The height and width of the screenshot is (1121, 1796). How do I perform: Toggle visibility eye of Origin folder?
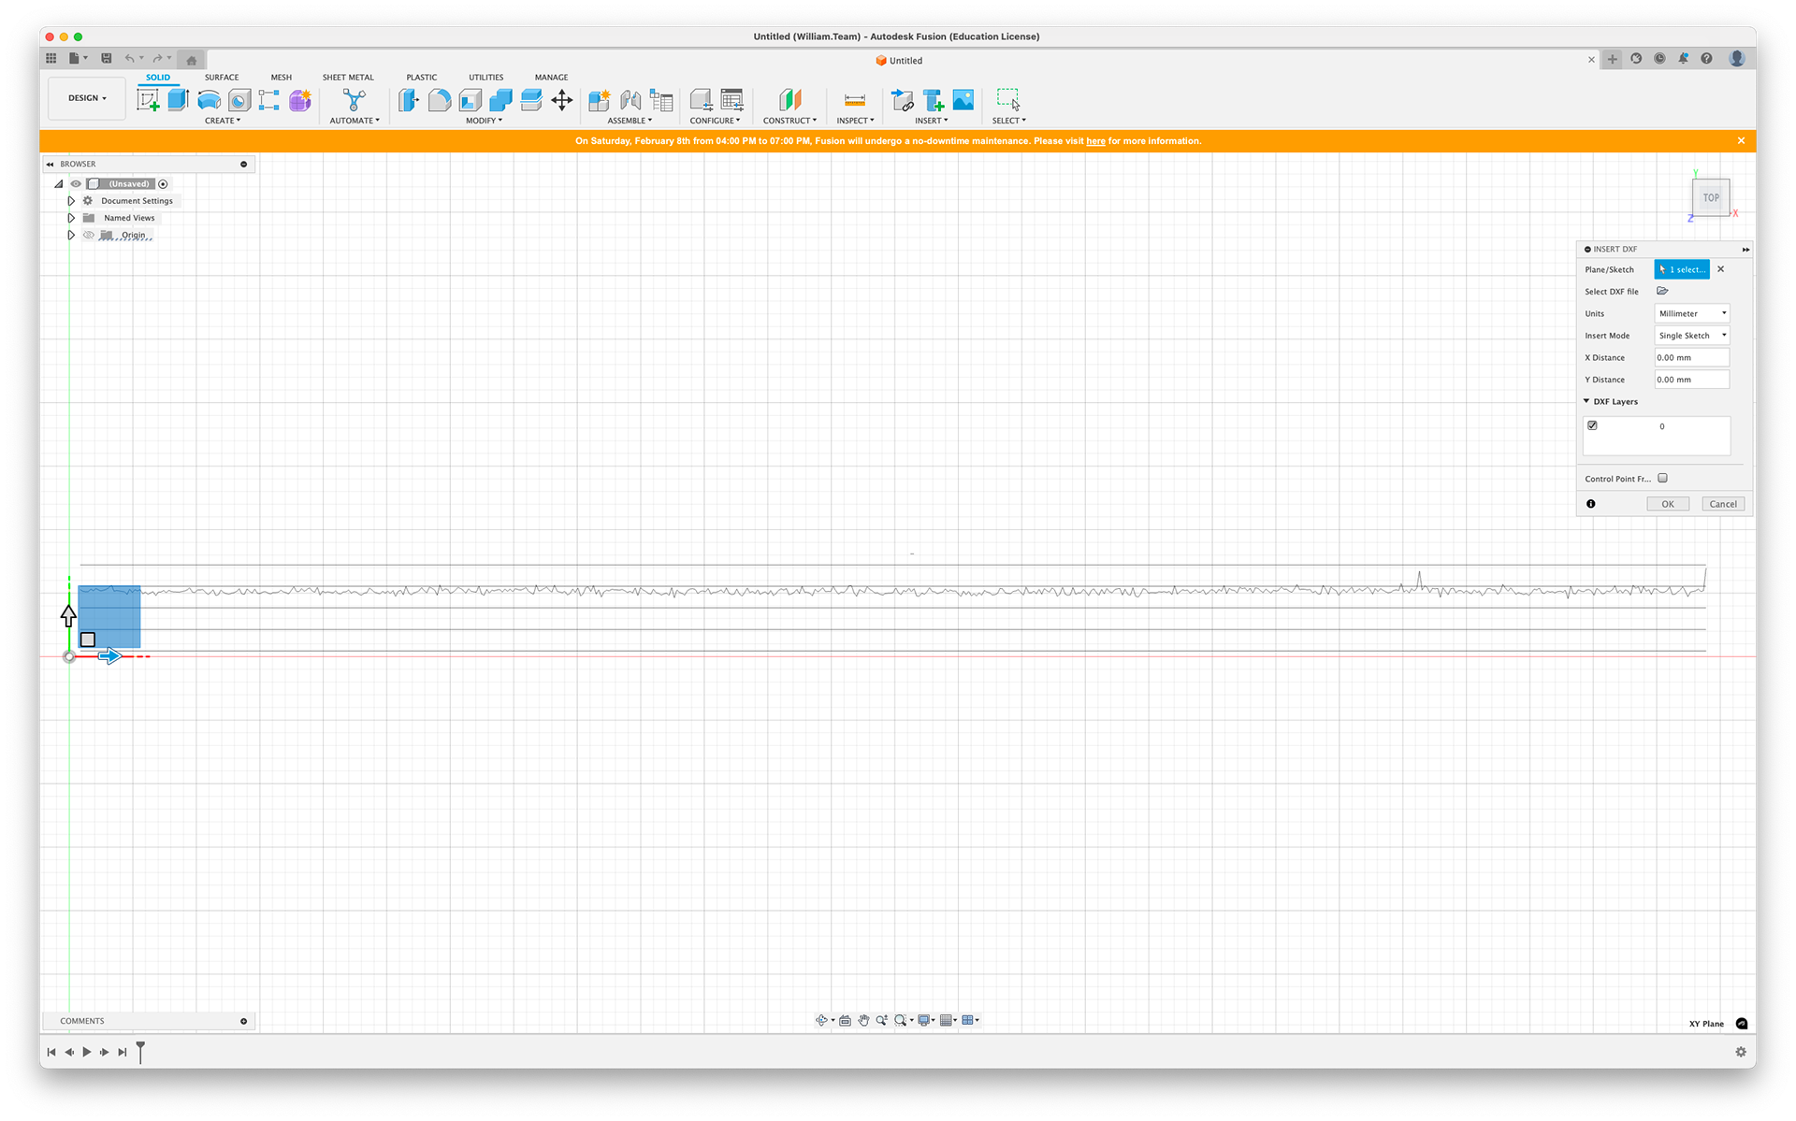pyautogui.click(x=89, y=236)
